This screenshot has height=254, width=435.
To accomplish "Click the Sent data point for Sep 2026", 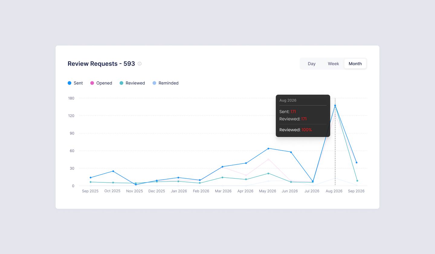I will tap(356, 163).
